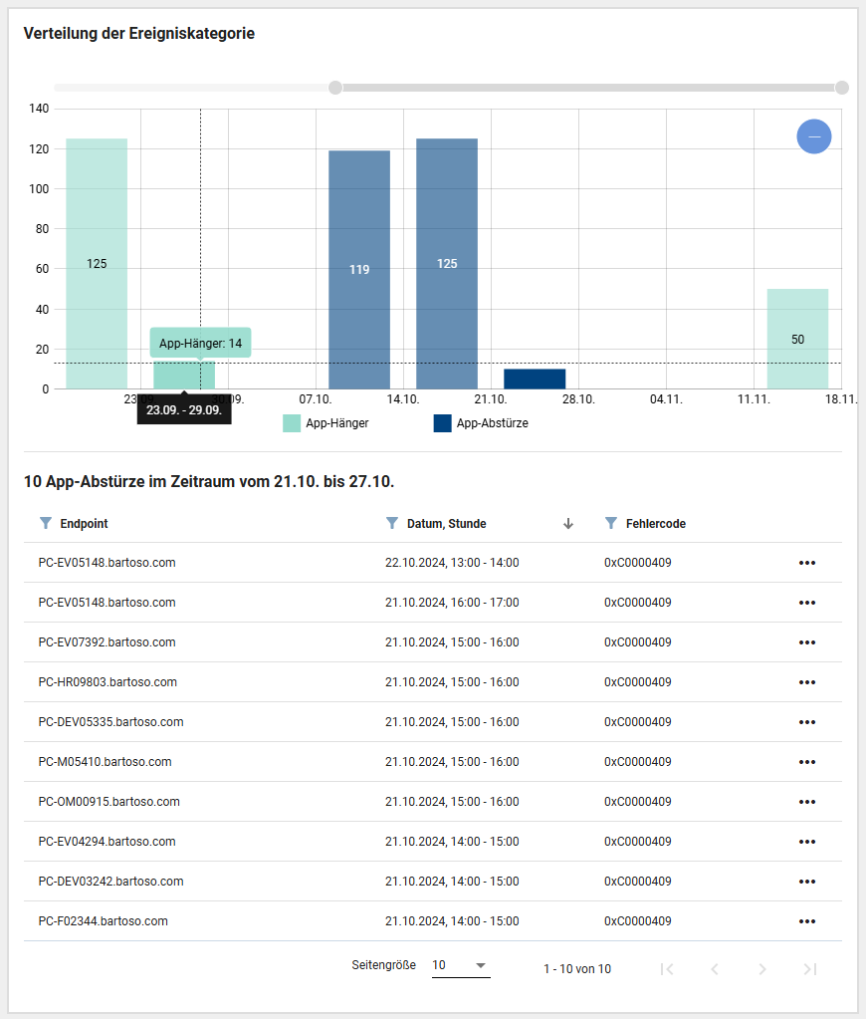Click the App-Hänger bar showing 50
The height and width of the screenshot is (1019, 866).
click(x=797, y=339)
